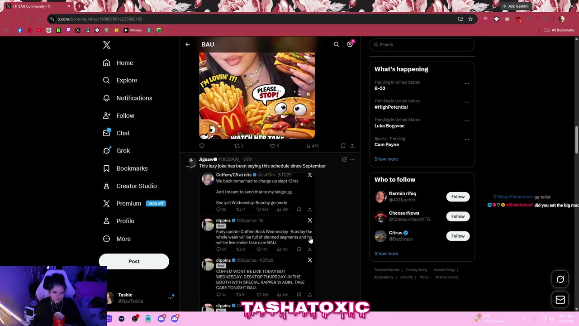Click the right sidebar Search field
This screenshot has height=326, width=579.
click(422, 44)
